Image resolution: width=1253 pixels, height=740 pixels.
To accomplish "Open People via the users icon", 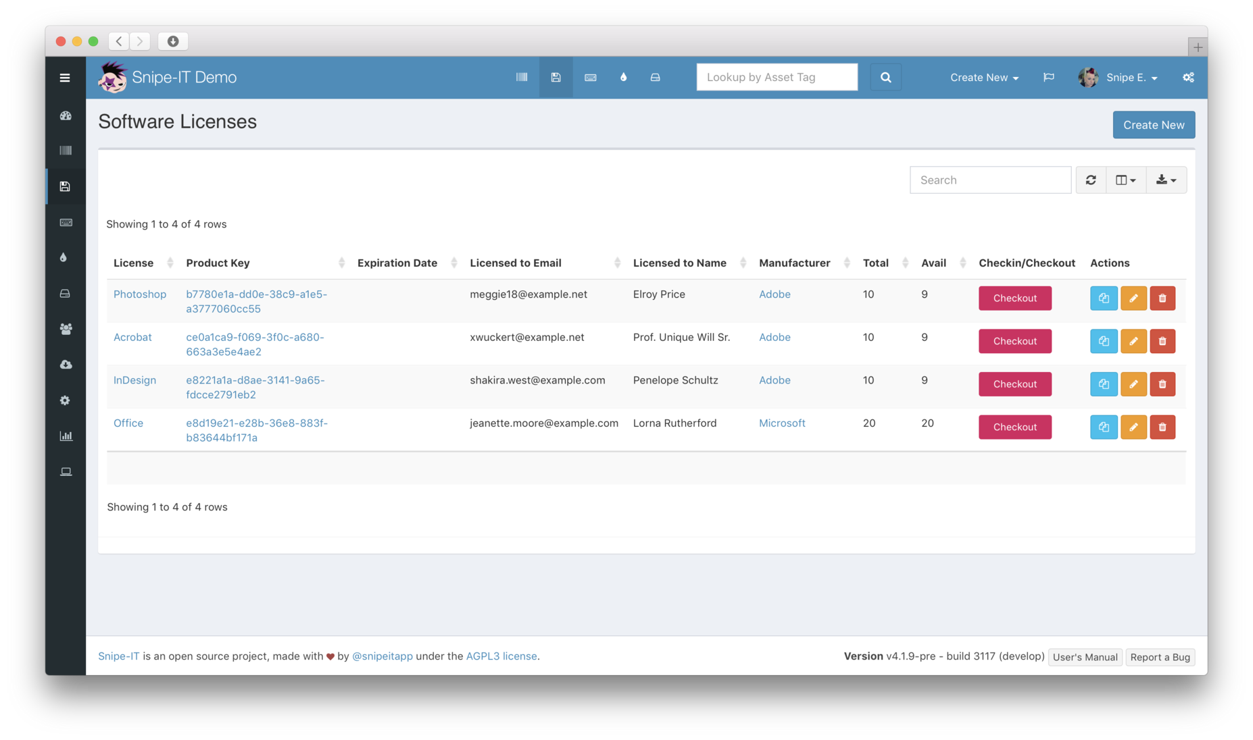I will click(65, 329).
